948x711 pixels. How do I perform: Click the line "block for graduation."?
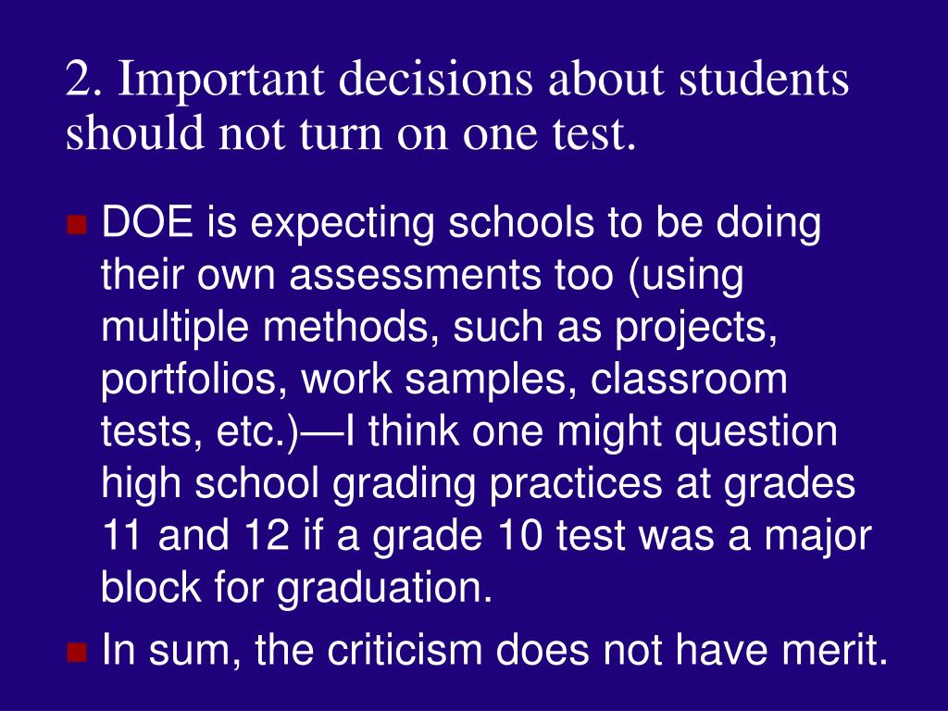(297, 588)
